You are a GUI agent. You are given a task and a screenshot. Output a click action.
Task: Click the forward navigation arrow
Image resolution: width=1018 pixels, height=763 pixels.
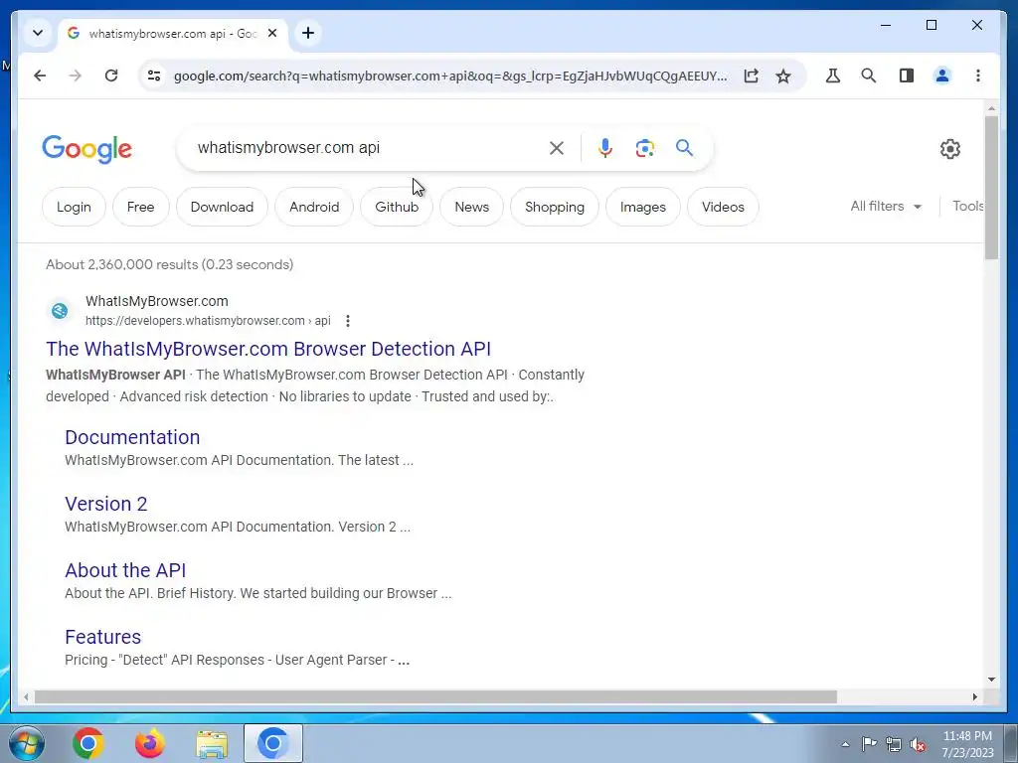point(76,76)
